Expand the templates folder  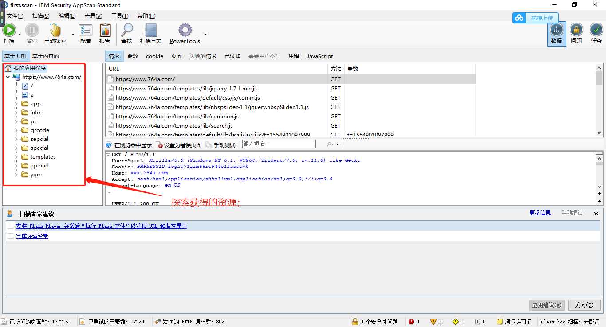pos(16,157)
